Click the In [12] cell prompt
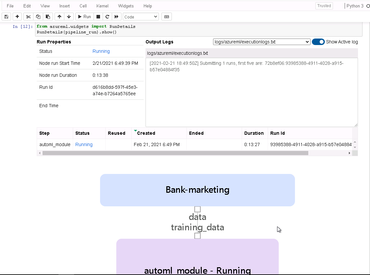 click(x=23, y=27)
